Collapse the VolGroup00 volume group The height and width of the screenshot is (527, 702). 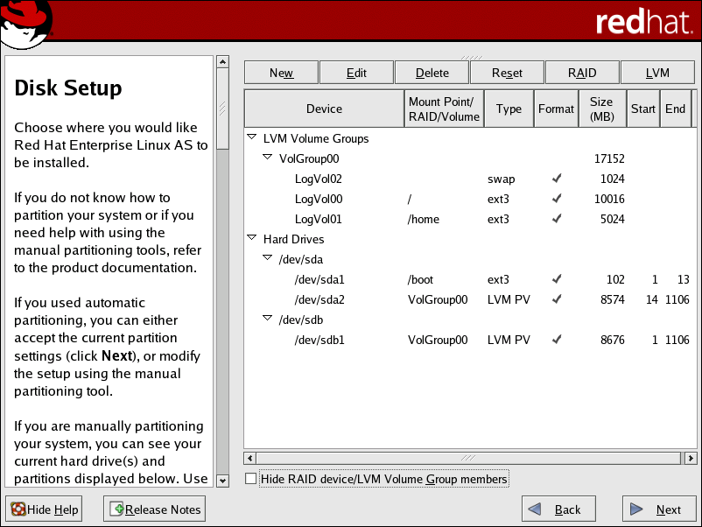click(268, 158)
